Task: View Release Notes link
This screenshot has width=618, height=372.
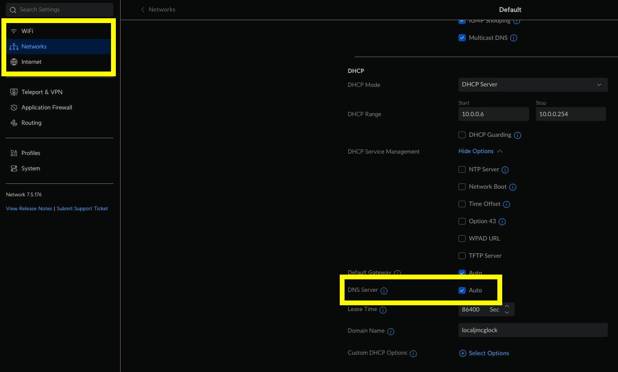Action: click(29, 208)
